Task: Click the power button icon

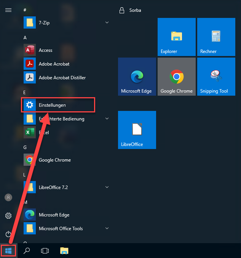Action: pos(8,234)
